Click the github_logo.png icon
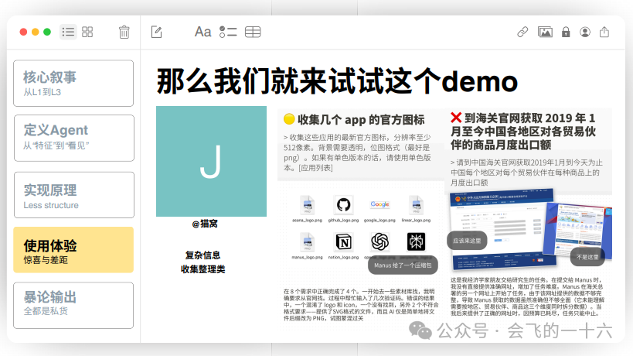The width and height of the screenshot is (633, 356). pyautogui.click(x=343, y=205)
